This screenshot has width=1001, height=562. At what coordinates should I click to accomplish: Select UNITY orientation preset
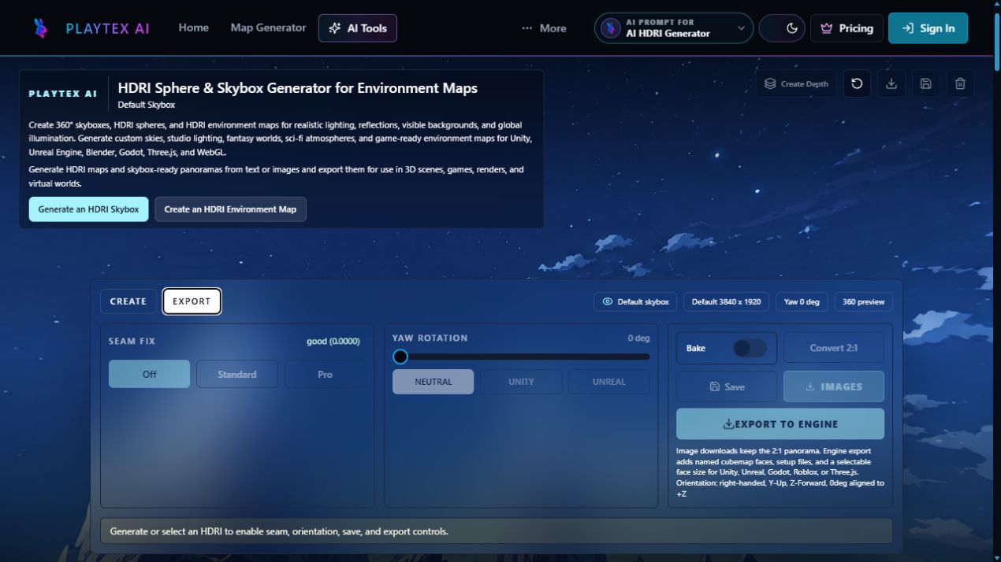pyautogui.click(x=521, y=382)
